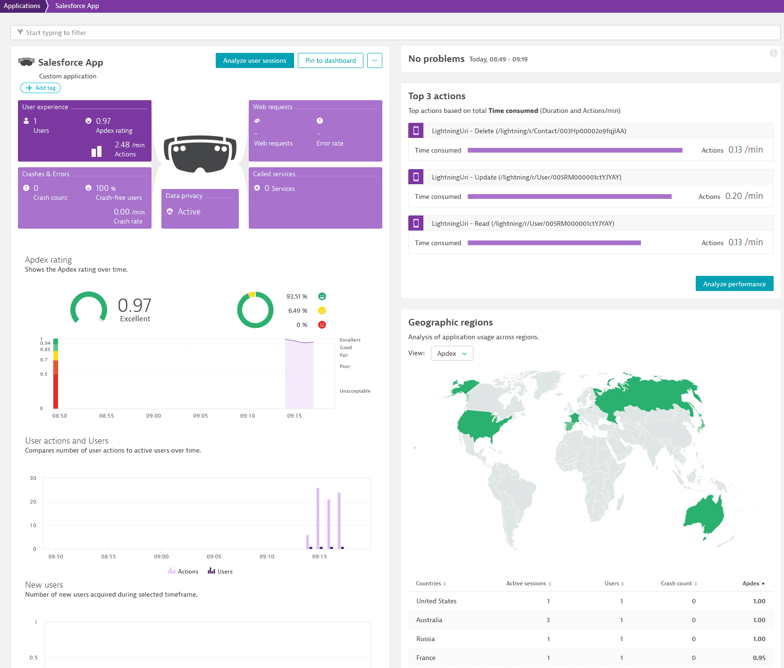
Task: Click the Users legend icon under the chart
Action: click(x=211, y=571)
